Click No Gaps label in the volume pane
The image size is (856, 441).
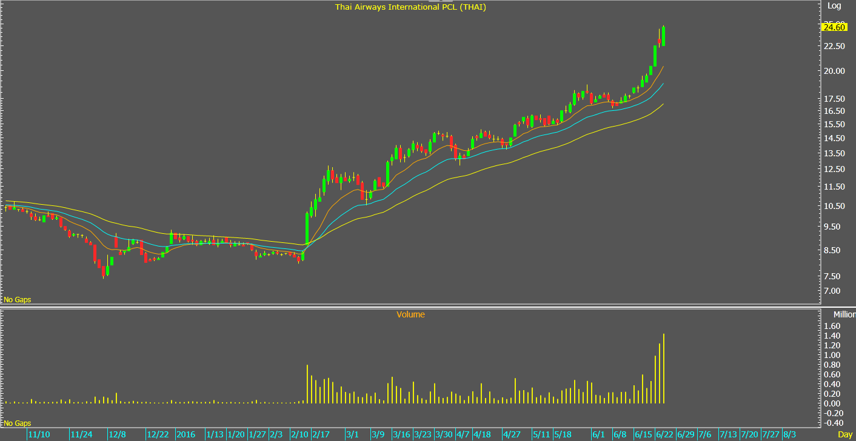coord(17,423)
